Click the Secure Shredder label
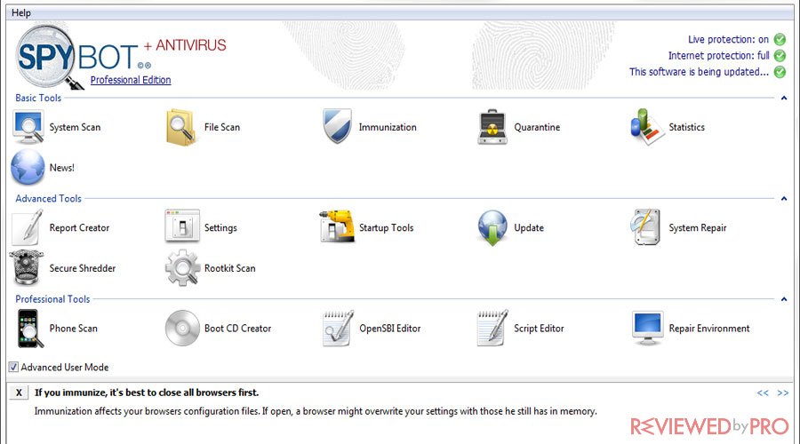800x444 pixels. 82,268
